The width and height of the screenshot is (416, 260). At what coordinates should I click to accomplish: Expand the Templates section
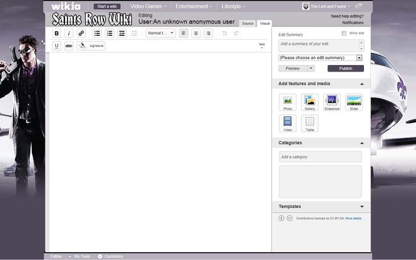(362, 207)
